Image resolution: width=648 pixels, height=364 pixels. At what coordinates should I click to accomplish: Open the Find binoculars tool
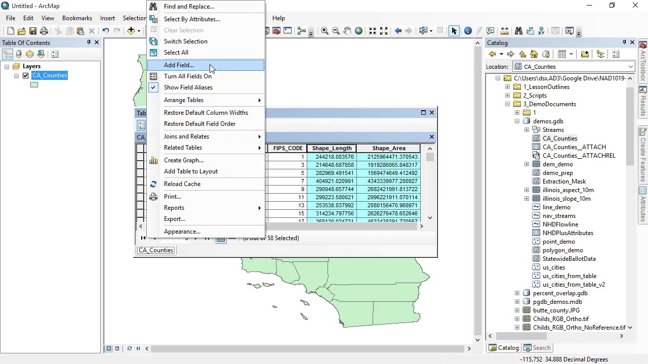click(518, 31)
